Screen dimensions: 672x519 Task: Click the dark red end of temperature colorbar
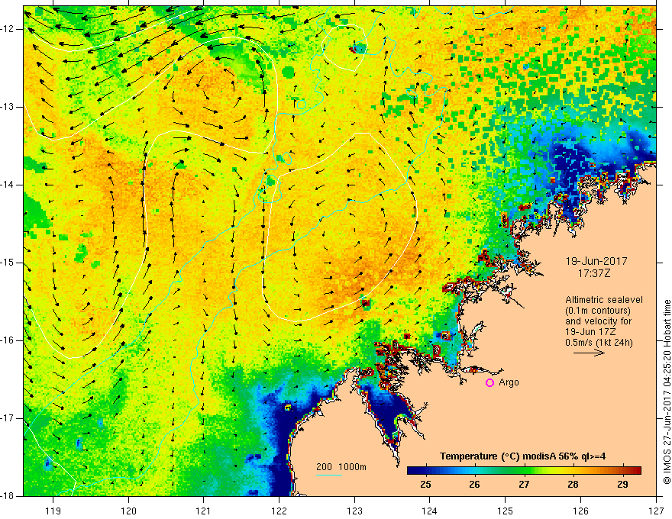click(636, 470)
